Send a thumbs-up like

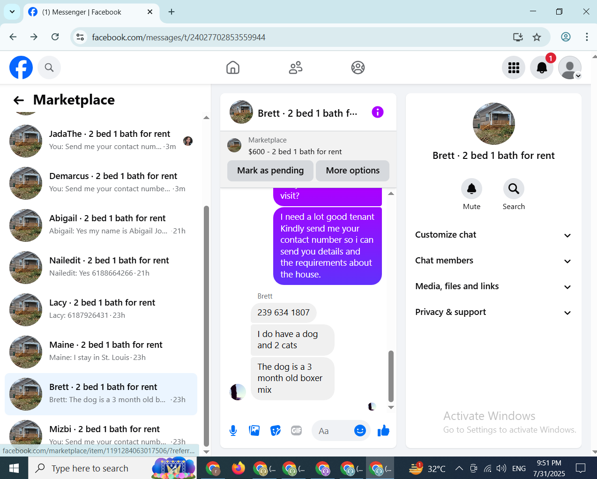[x=383, y=431]
